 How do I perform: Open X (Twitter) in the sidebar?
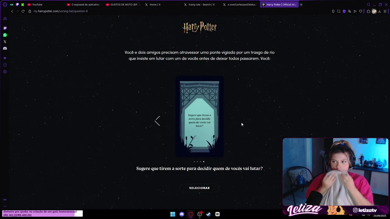click(x=5, y=42)
